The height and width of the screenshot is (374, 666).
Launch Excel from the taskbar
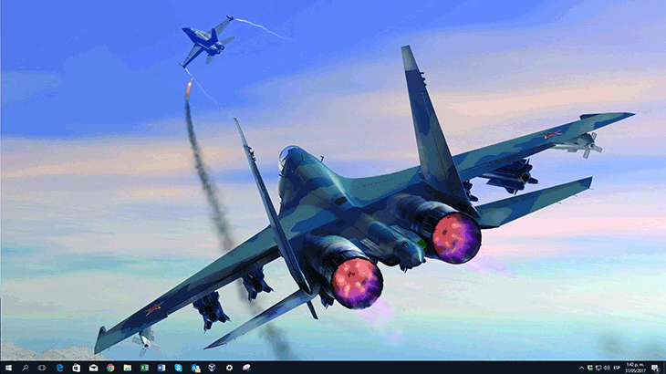(144, 368)
